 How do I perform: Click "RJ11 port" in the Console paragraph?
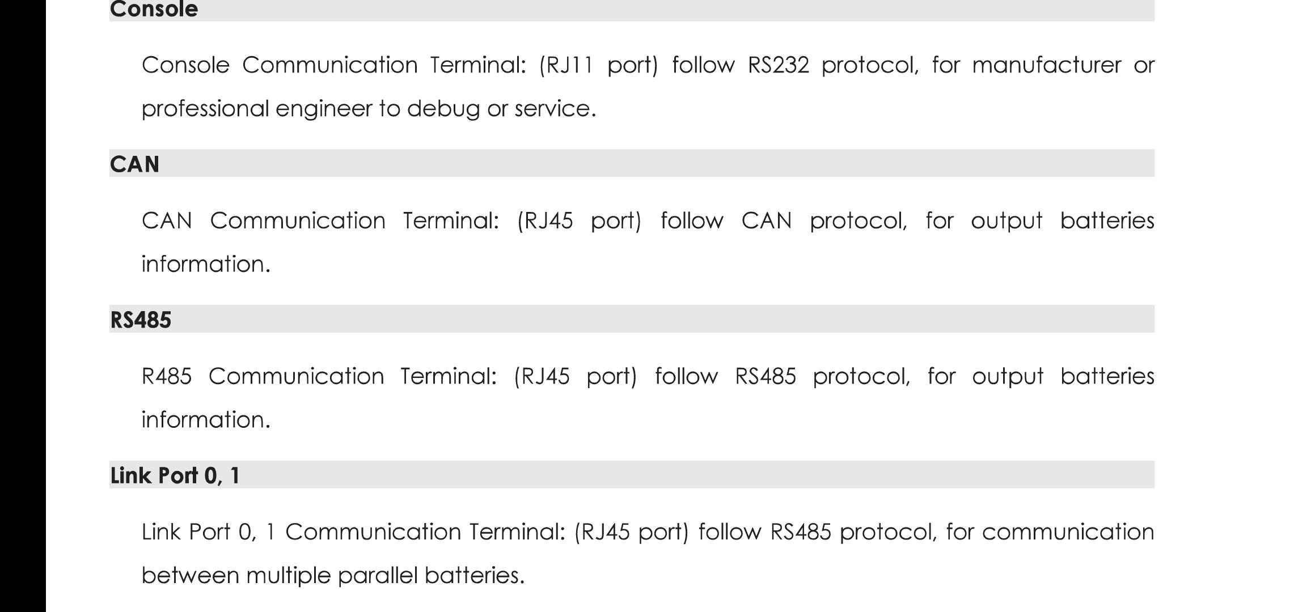598,66
